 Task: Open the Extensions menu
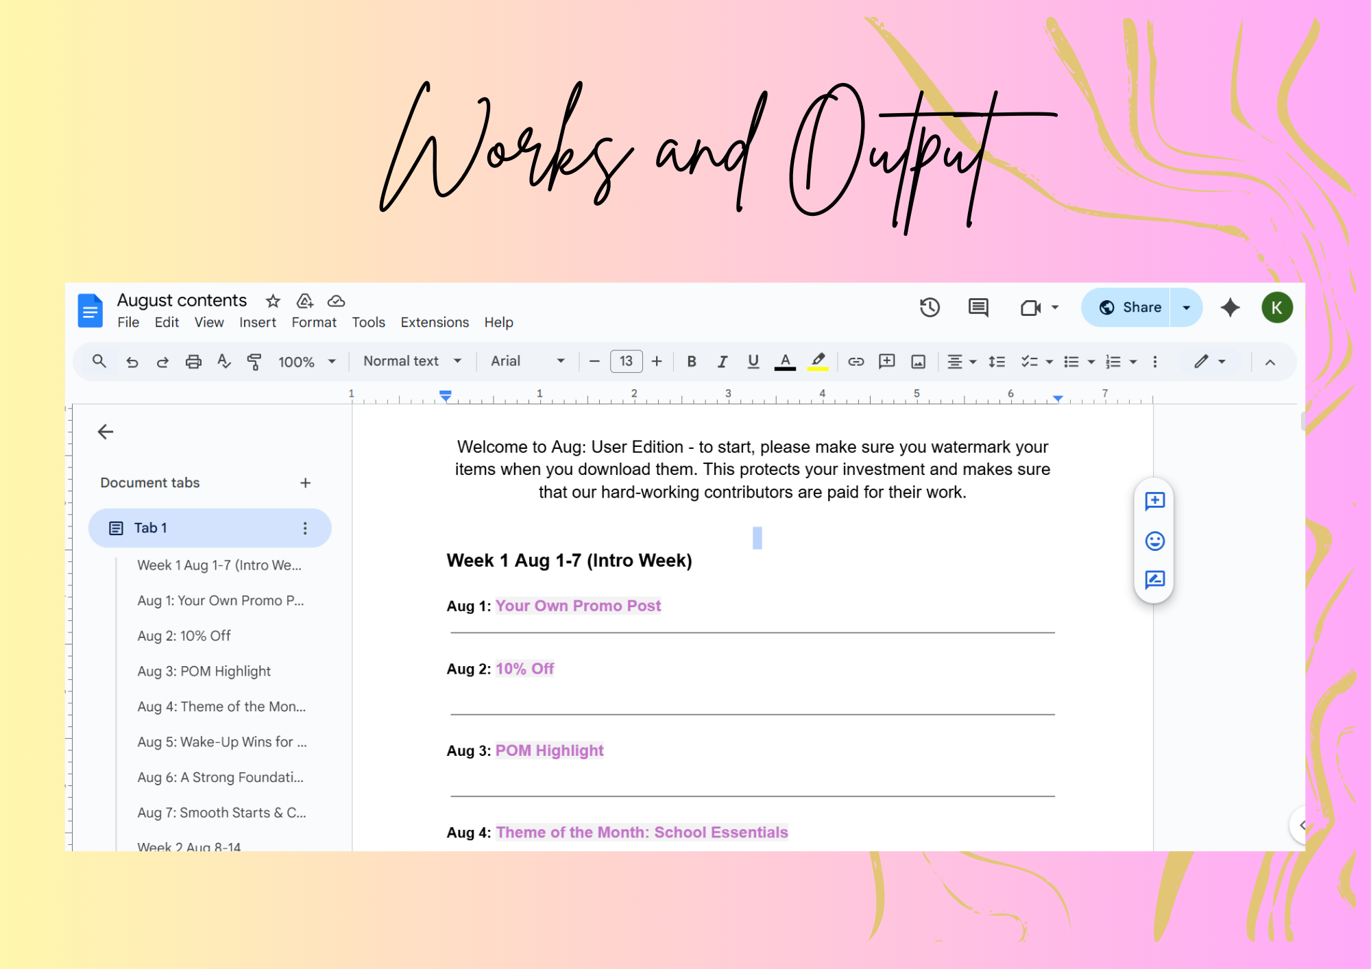[x=434, y=322]
